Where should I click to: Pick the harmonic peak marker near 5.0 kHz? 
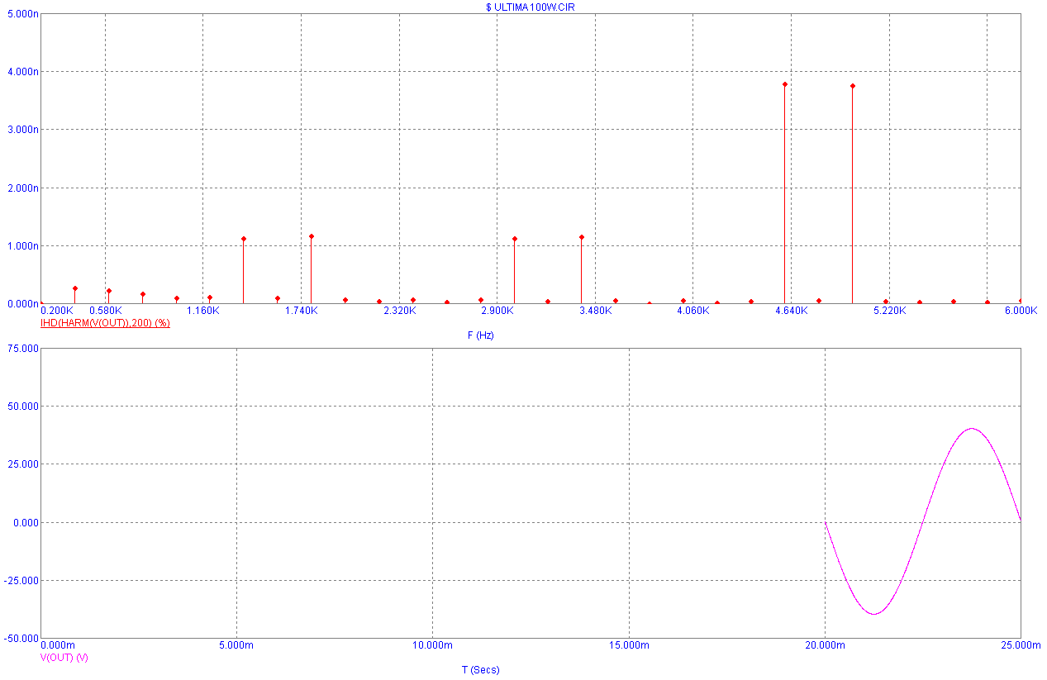pos(852,86)
